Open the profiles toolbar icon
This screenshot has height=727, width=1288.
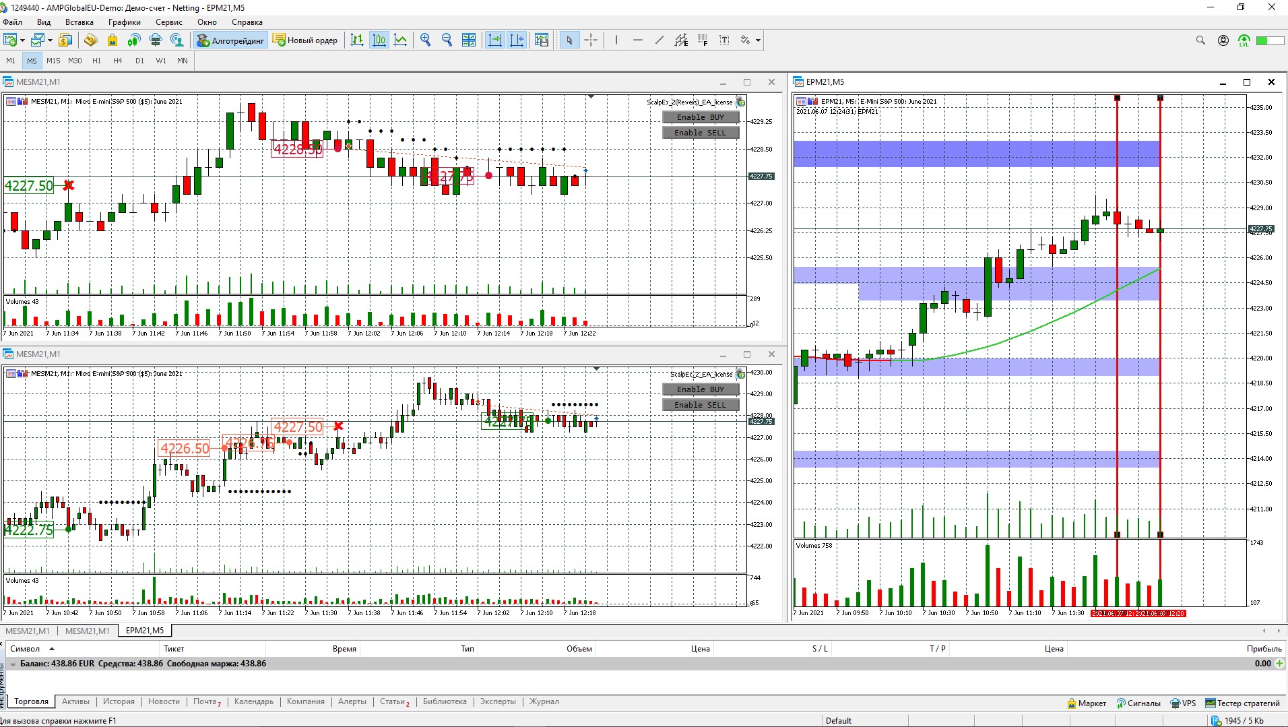(x=38, y=40)
